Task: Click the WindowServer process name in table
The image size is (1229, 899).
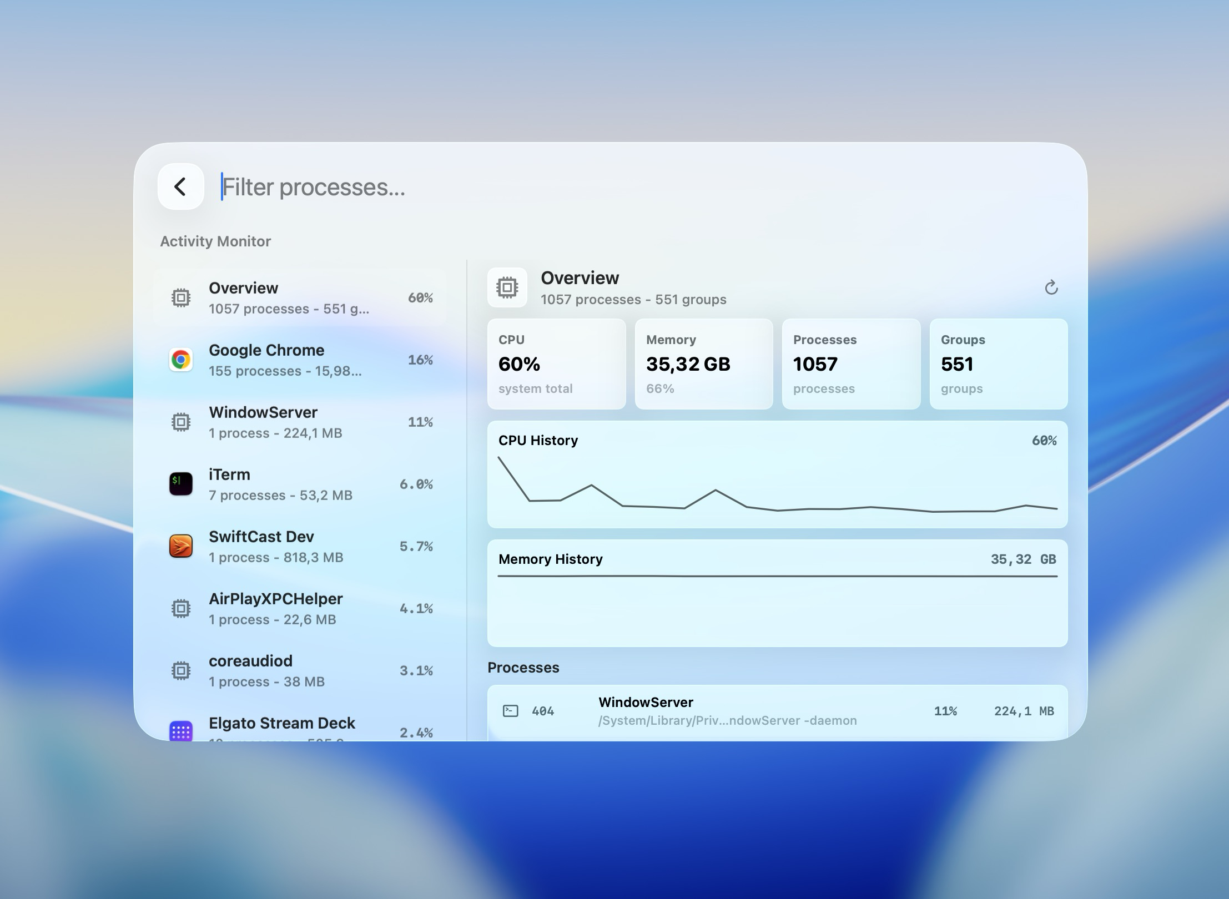Action: pos(646,703)
